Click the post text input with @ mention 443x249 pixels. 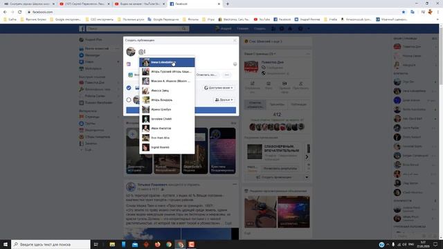(x=186, y=52)
